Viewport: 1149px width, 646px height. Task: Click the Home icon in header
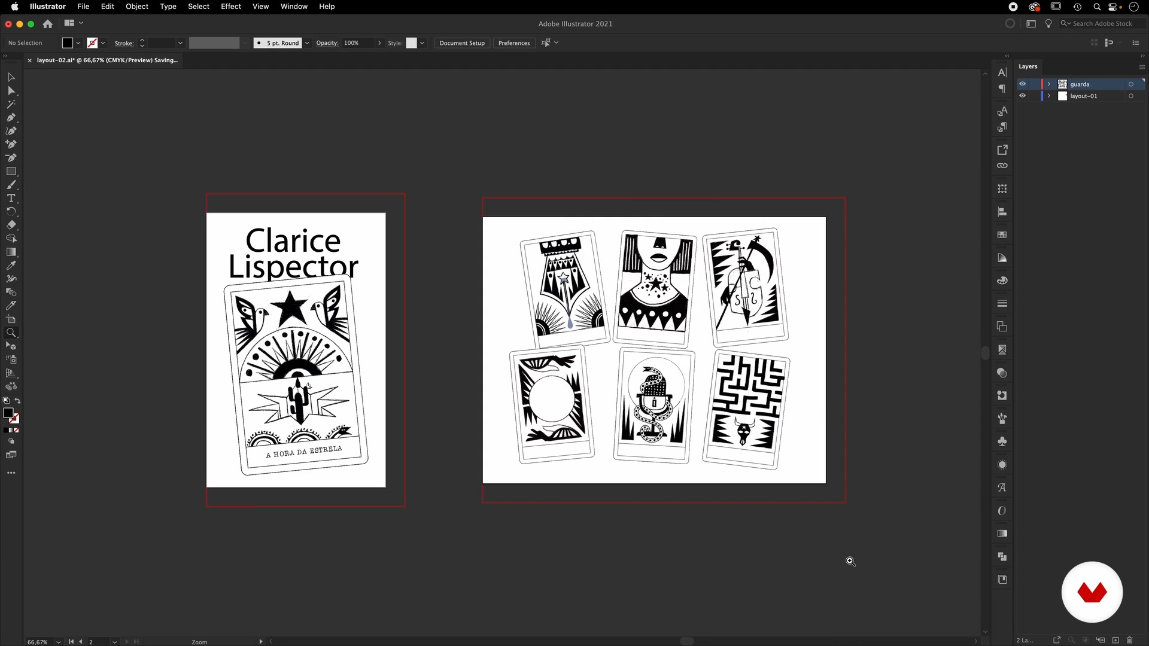tap(48, 24)
